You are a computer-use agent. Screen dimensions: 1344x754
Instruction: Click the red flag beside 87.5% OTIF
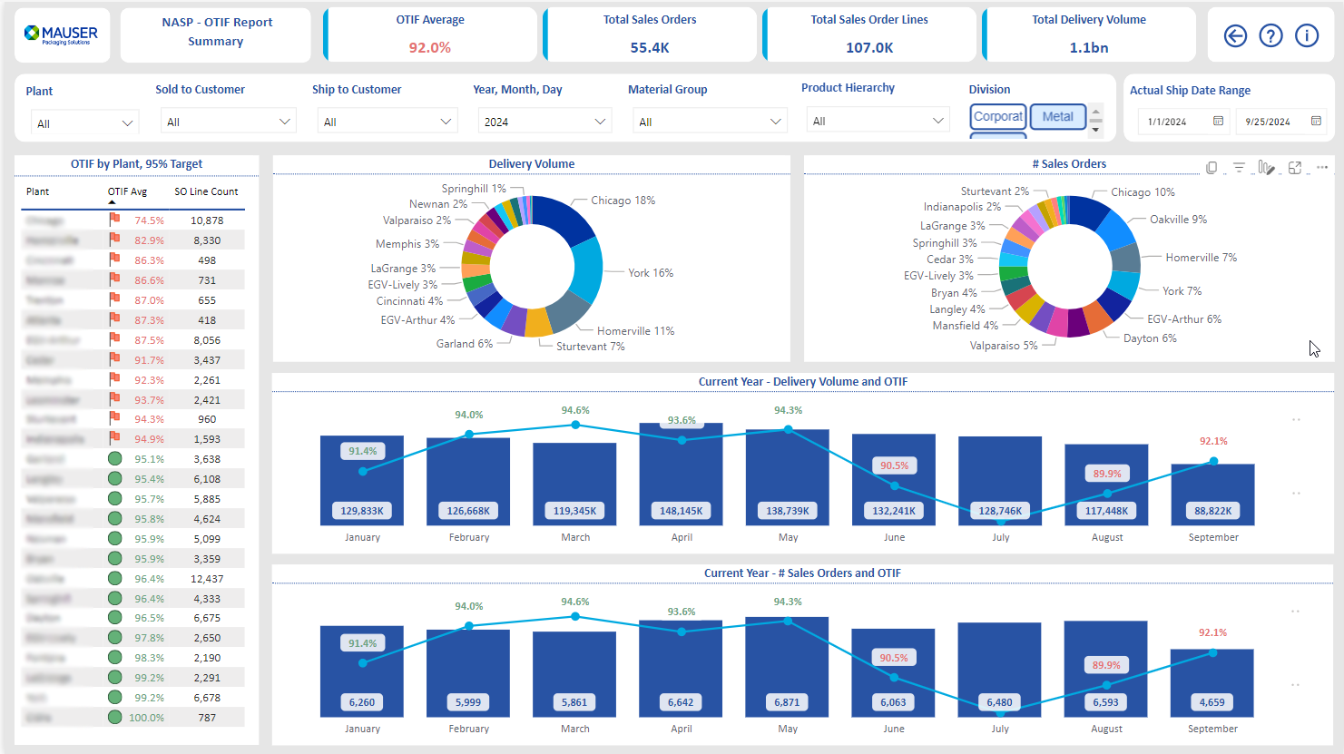(114, 339)
